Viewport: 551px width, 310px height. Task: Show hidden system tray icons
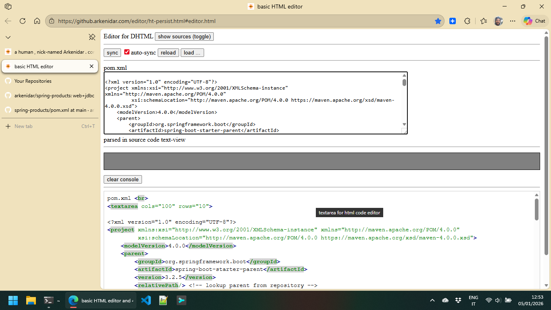(x=432, y=300)
